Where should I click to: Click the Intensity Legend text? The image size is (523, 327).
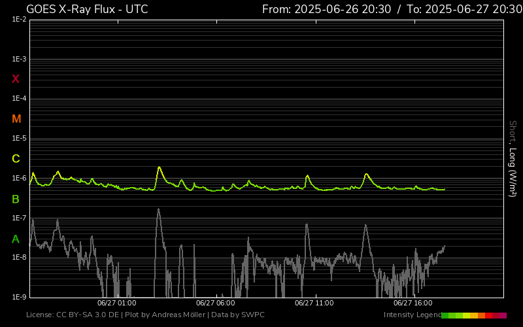412,315
